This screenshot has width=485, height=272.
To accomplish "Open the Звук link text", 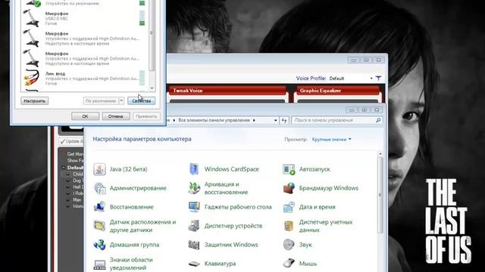I will click(x=305, y=245).
